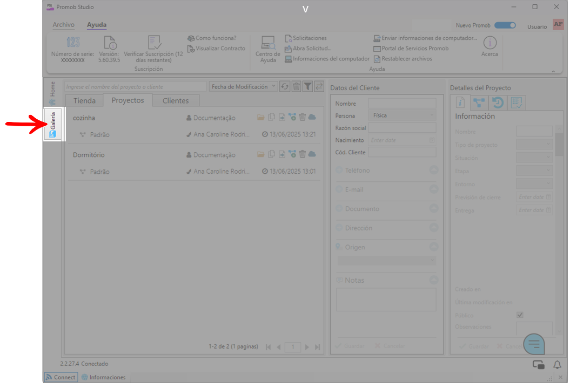This screenshot has width=570, height=388.
Task: Click the swap arrows toolbar icon
Action: 319,87
